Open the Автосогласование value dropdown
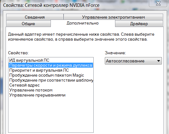Image resolution: width=169 pixels, height=134 pixels. (133, 61)
